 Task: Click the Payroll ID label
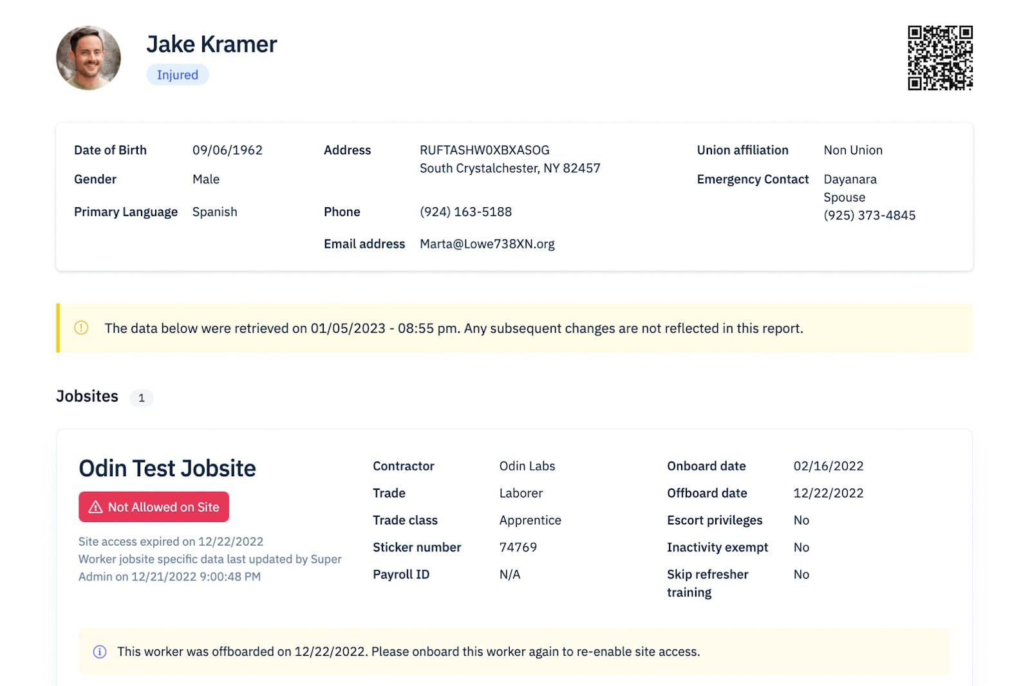coord(401,574)
